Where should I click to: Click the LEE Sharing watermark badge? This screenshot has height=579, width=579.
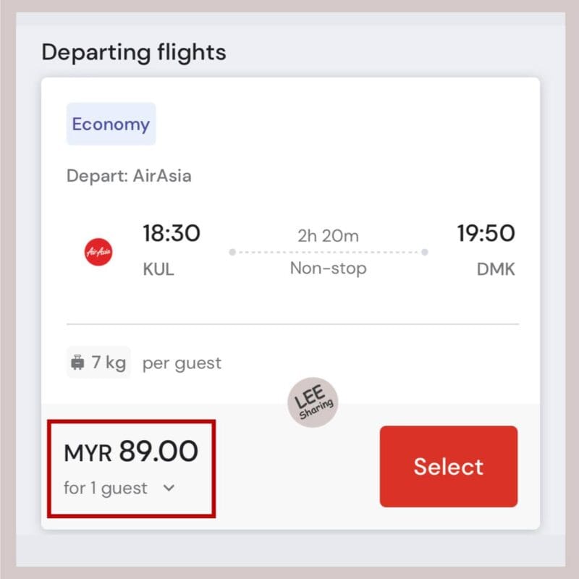313,402
